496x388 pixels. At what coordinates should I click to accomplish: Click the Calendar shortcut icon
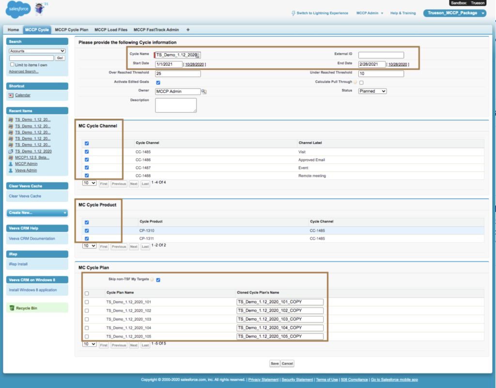click(x=11, y=95)
